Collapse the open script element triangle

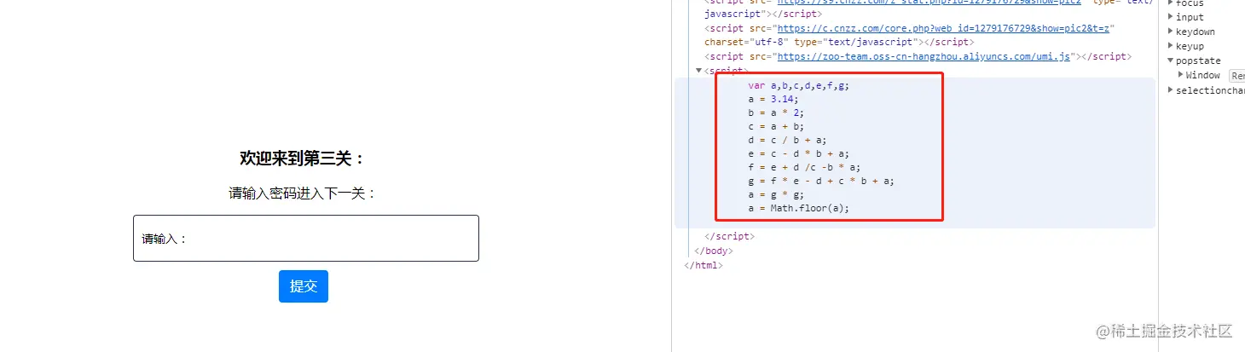[x=699, y=71]
